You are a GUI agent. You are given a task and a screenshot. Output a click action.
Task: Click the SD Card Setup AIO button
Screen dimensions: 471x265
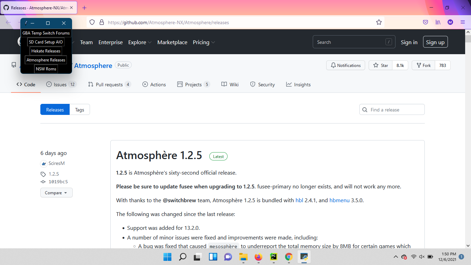46,42
